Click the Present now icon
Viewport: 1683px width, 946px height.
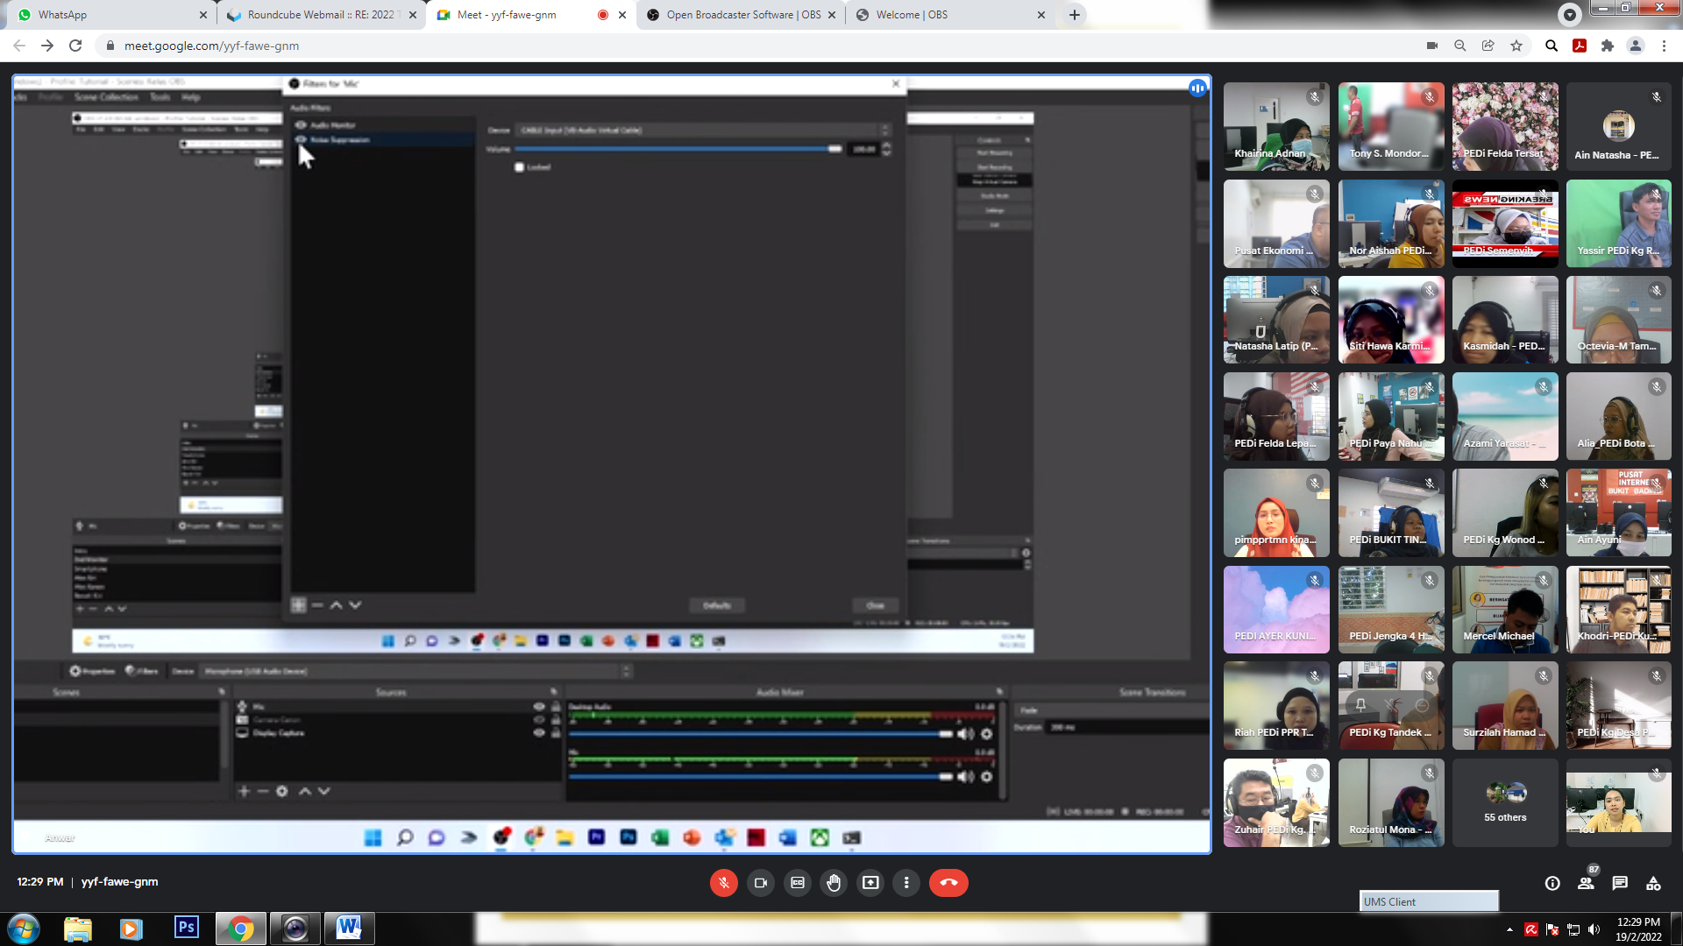pyautogui.click(x=870, y=883)
